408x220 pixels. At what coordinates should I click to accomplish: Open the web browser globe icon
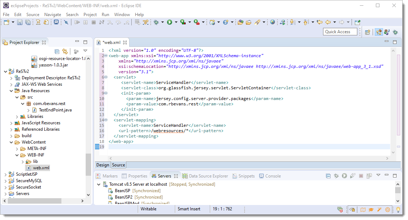(x=272, y=22)
